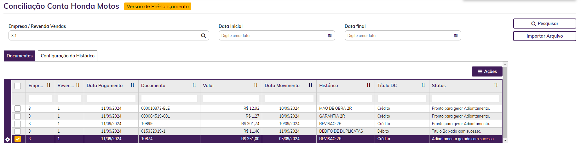Click the '05/09/2024' movement date cell
The width and height of the screenshot is (581, 153).
point(289,139)
